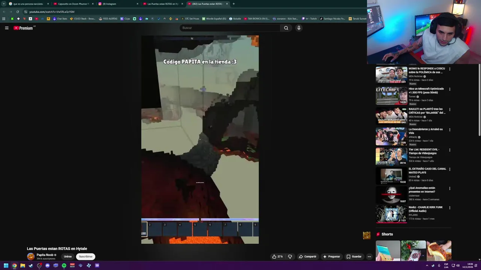The height and width of the screenshot is (270, 481).
Task: Open options menu for Qué Anomalías video
Action: tap(449, 188)
